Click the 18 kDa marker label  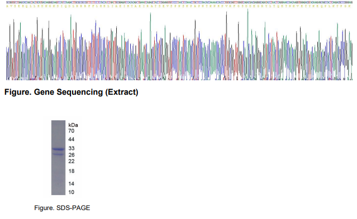pos(72,171)
